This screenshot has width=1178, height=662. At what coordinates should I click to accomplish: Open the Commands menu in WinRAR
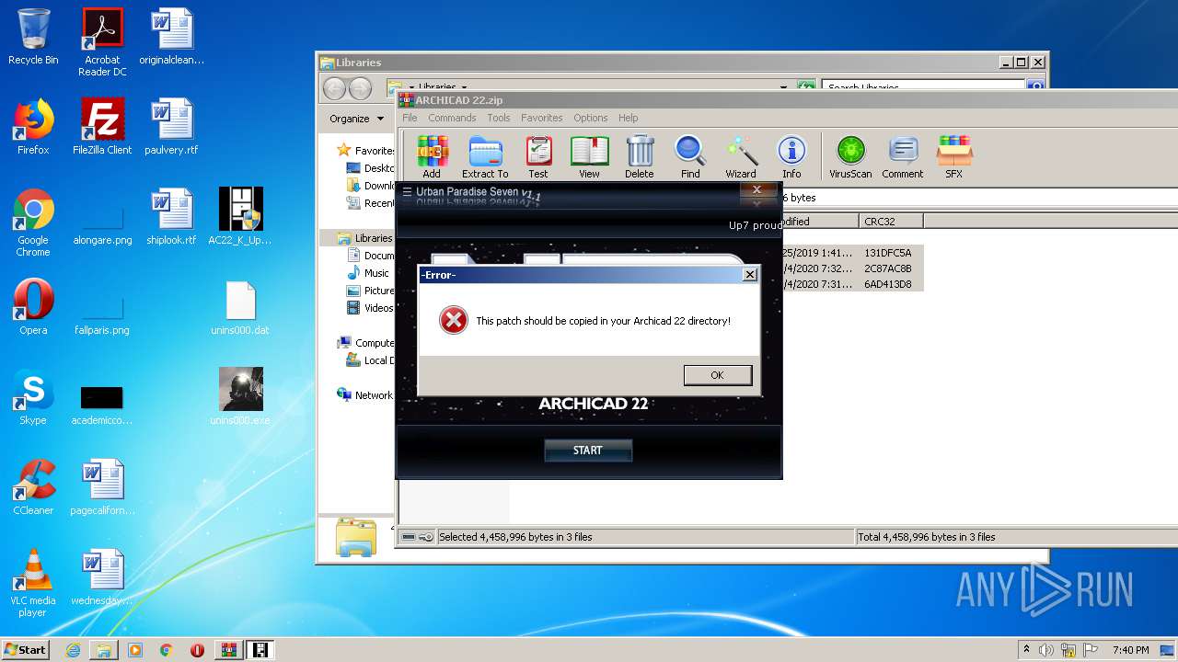pos(452,118)
